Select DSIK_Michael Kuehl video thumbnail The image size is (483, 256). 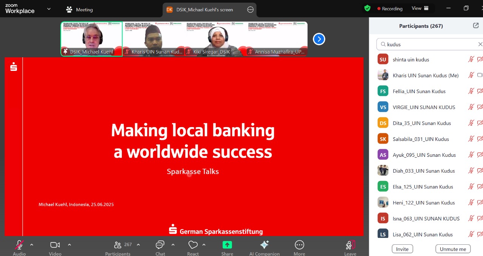coord(92,39)
